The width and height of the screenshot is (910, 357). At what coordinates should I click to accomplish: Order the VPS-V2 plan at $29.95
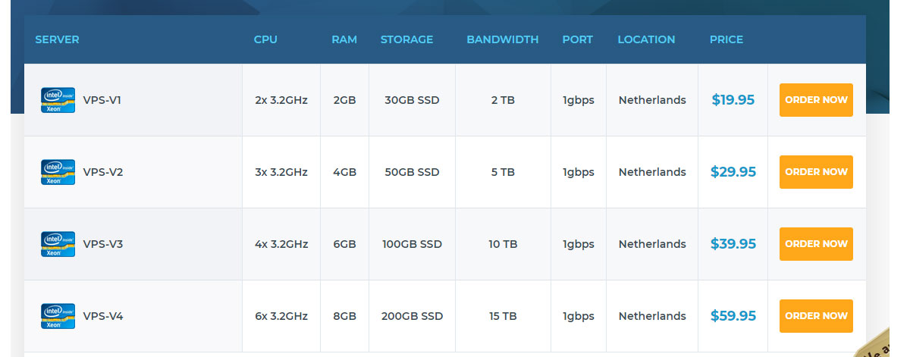pyautogui.click(x=816, y=172)
